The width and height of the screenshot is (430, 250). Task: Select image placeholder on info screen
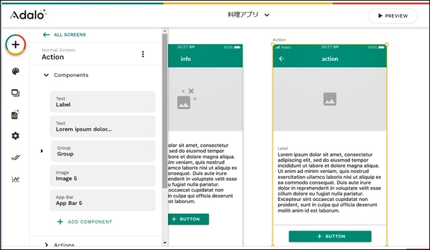[x=206, y=99]
